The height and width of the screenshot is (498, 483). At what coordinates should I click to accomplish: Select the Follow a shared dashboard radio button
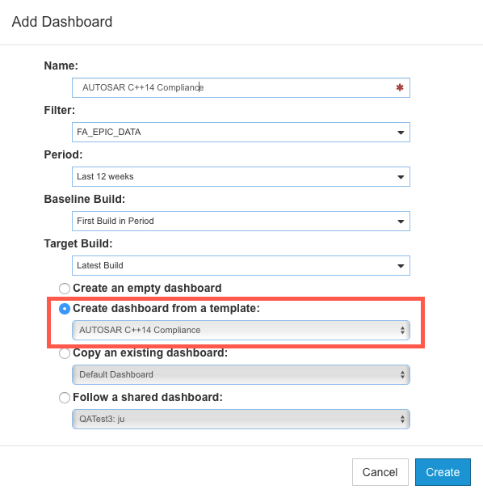click(x=65, y=398)
